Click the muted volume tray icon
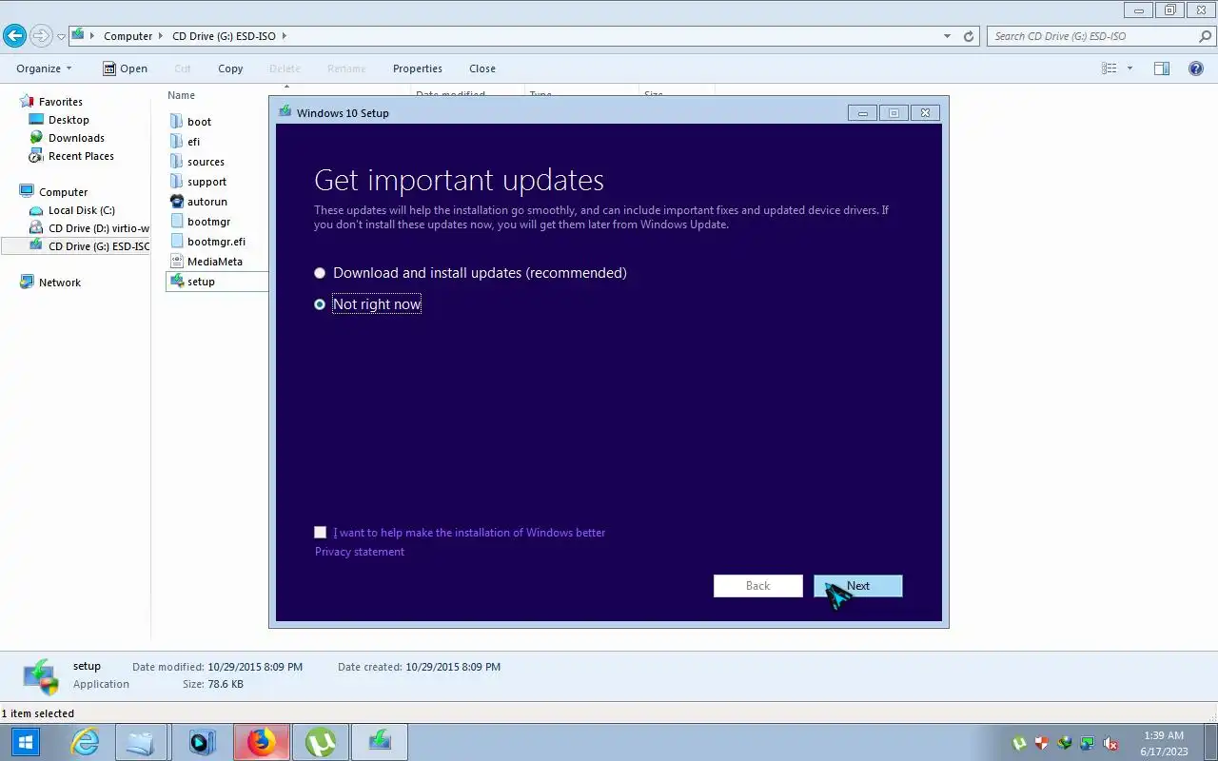1218x761 pixels. tap(1110, 743)
